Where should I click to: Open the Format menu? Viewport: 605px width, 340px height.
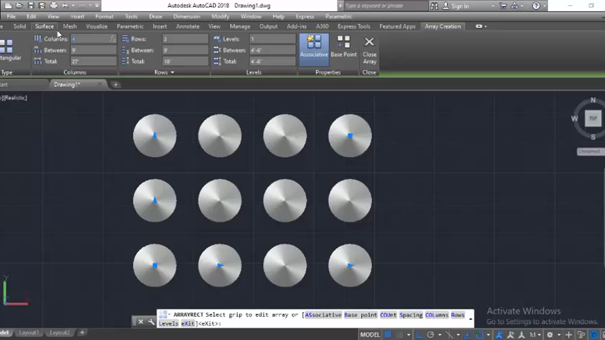click(104, 17)
